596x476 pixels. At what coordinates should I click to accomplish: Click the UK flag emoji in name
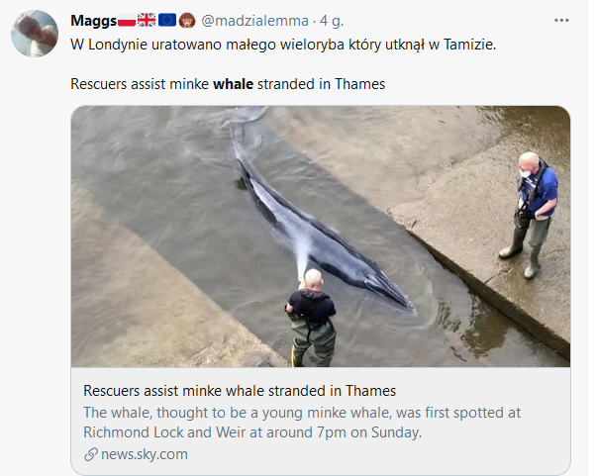click(147, 20)
